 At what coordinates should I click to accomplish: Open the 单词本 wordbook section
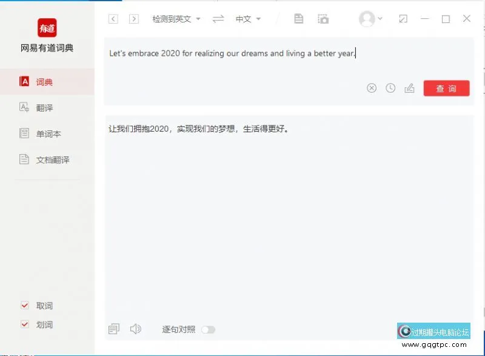pyautogui.click(x=44, y=133)
